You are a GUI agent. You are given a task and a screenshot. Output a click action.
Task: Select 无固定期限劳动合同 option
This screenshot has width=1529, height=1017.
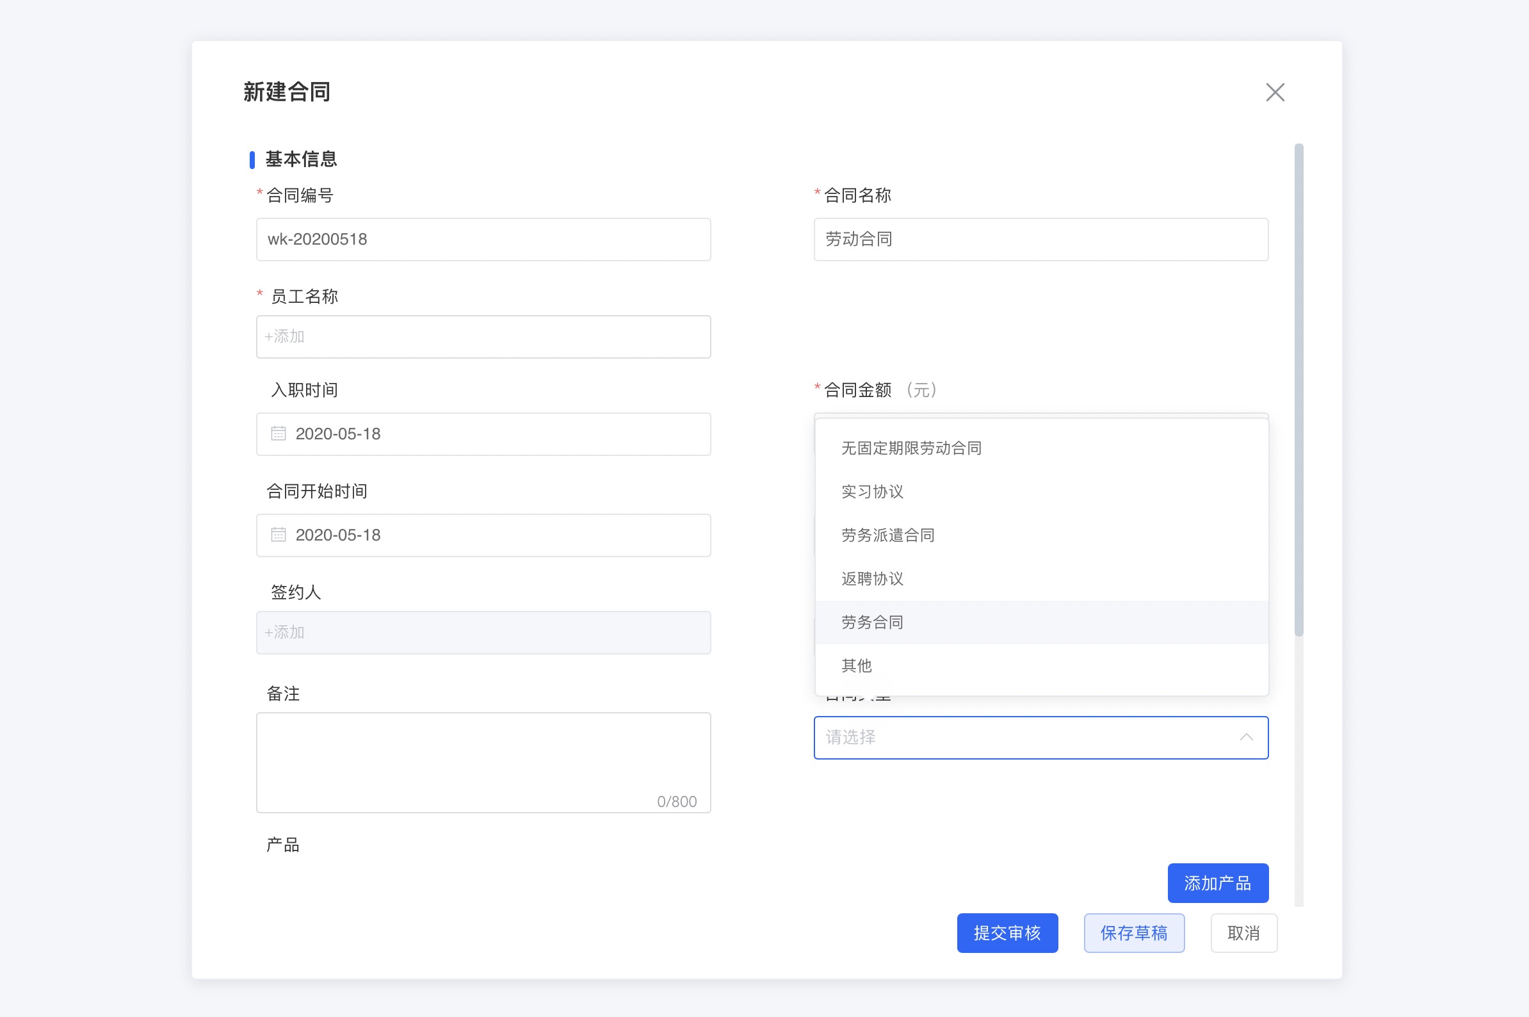(x=910, y=448)
